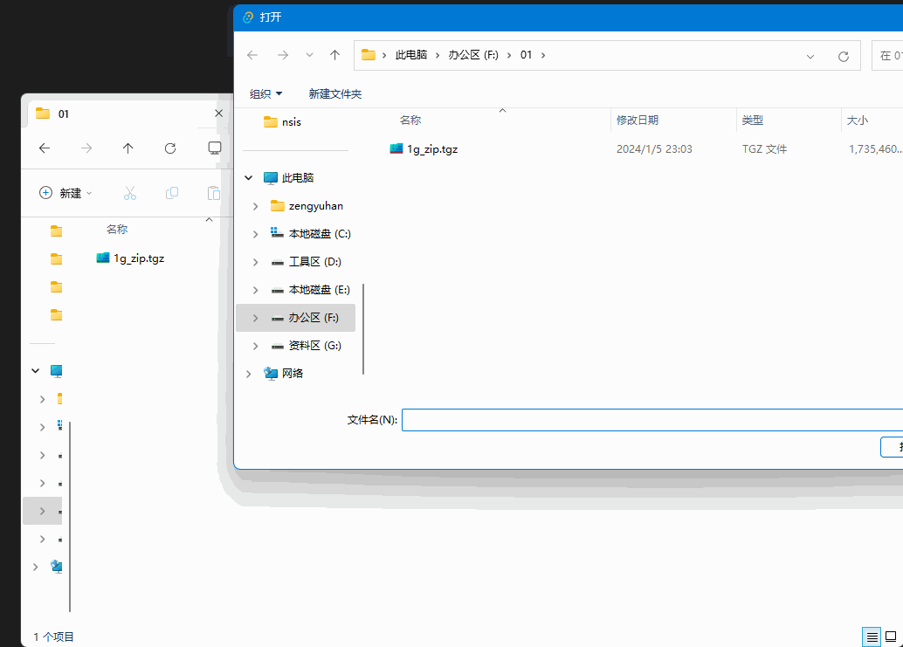Go forward in Explorer window
Image resolution: width=903 pixels, height=647 pixels.
coord(86,148)
